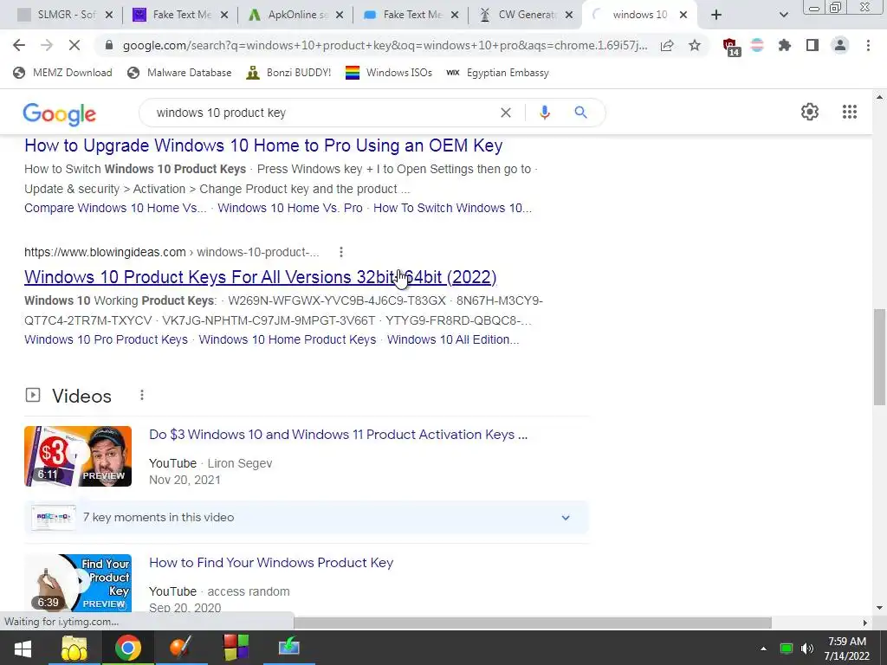Open the Egyptian Embassy bookmark
The width and height of the screenshot is (887, 665).
coord(497,73)
